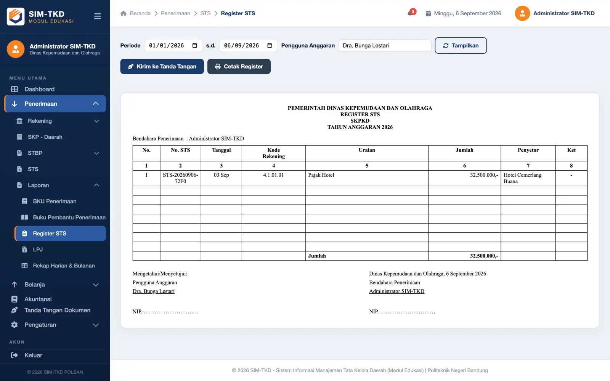Screen dimensions: 610x381
Task: Click the Hotel Cemerlang Buana penyetor cell
Action: [x=528, y=178]
